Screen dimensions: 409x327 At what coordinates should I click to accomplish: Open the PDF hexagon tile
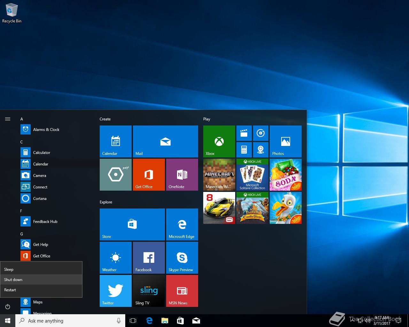point(116,175)
